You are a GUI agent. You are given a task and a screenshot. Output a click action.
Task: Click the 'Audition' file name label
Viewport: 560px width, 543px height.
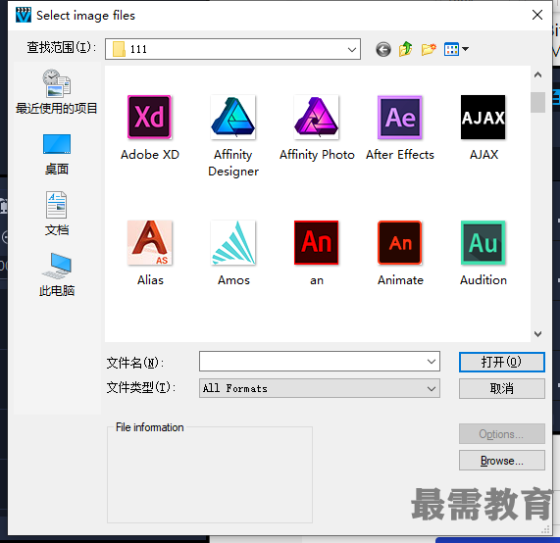pyautogui.click(x=484, y=280)
